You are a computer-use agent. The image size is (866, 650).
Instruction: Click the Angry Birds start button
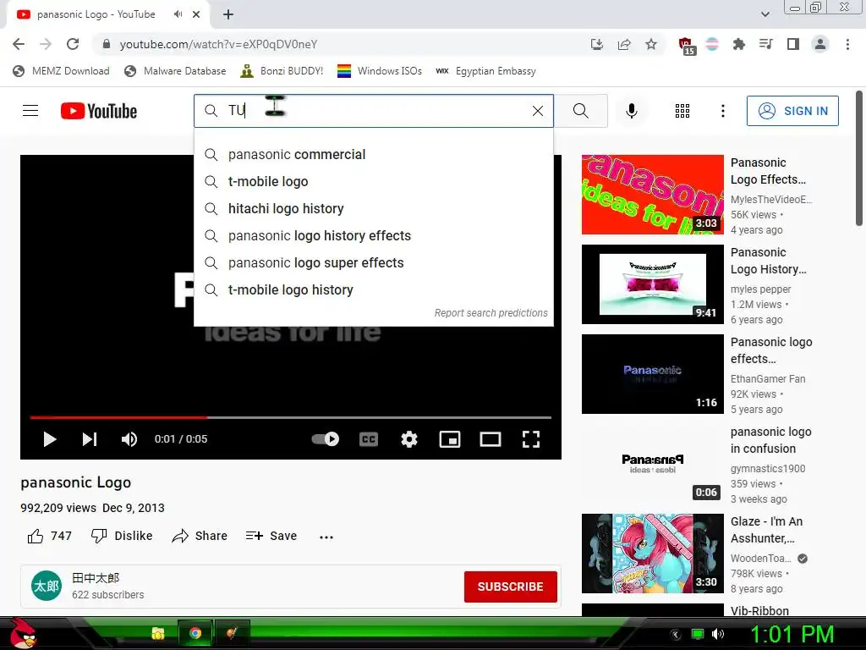point(23,633)
